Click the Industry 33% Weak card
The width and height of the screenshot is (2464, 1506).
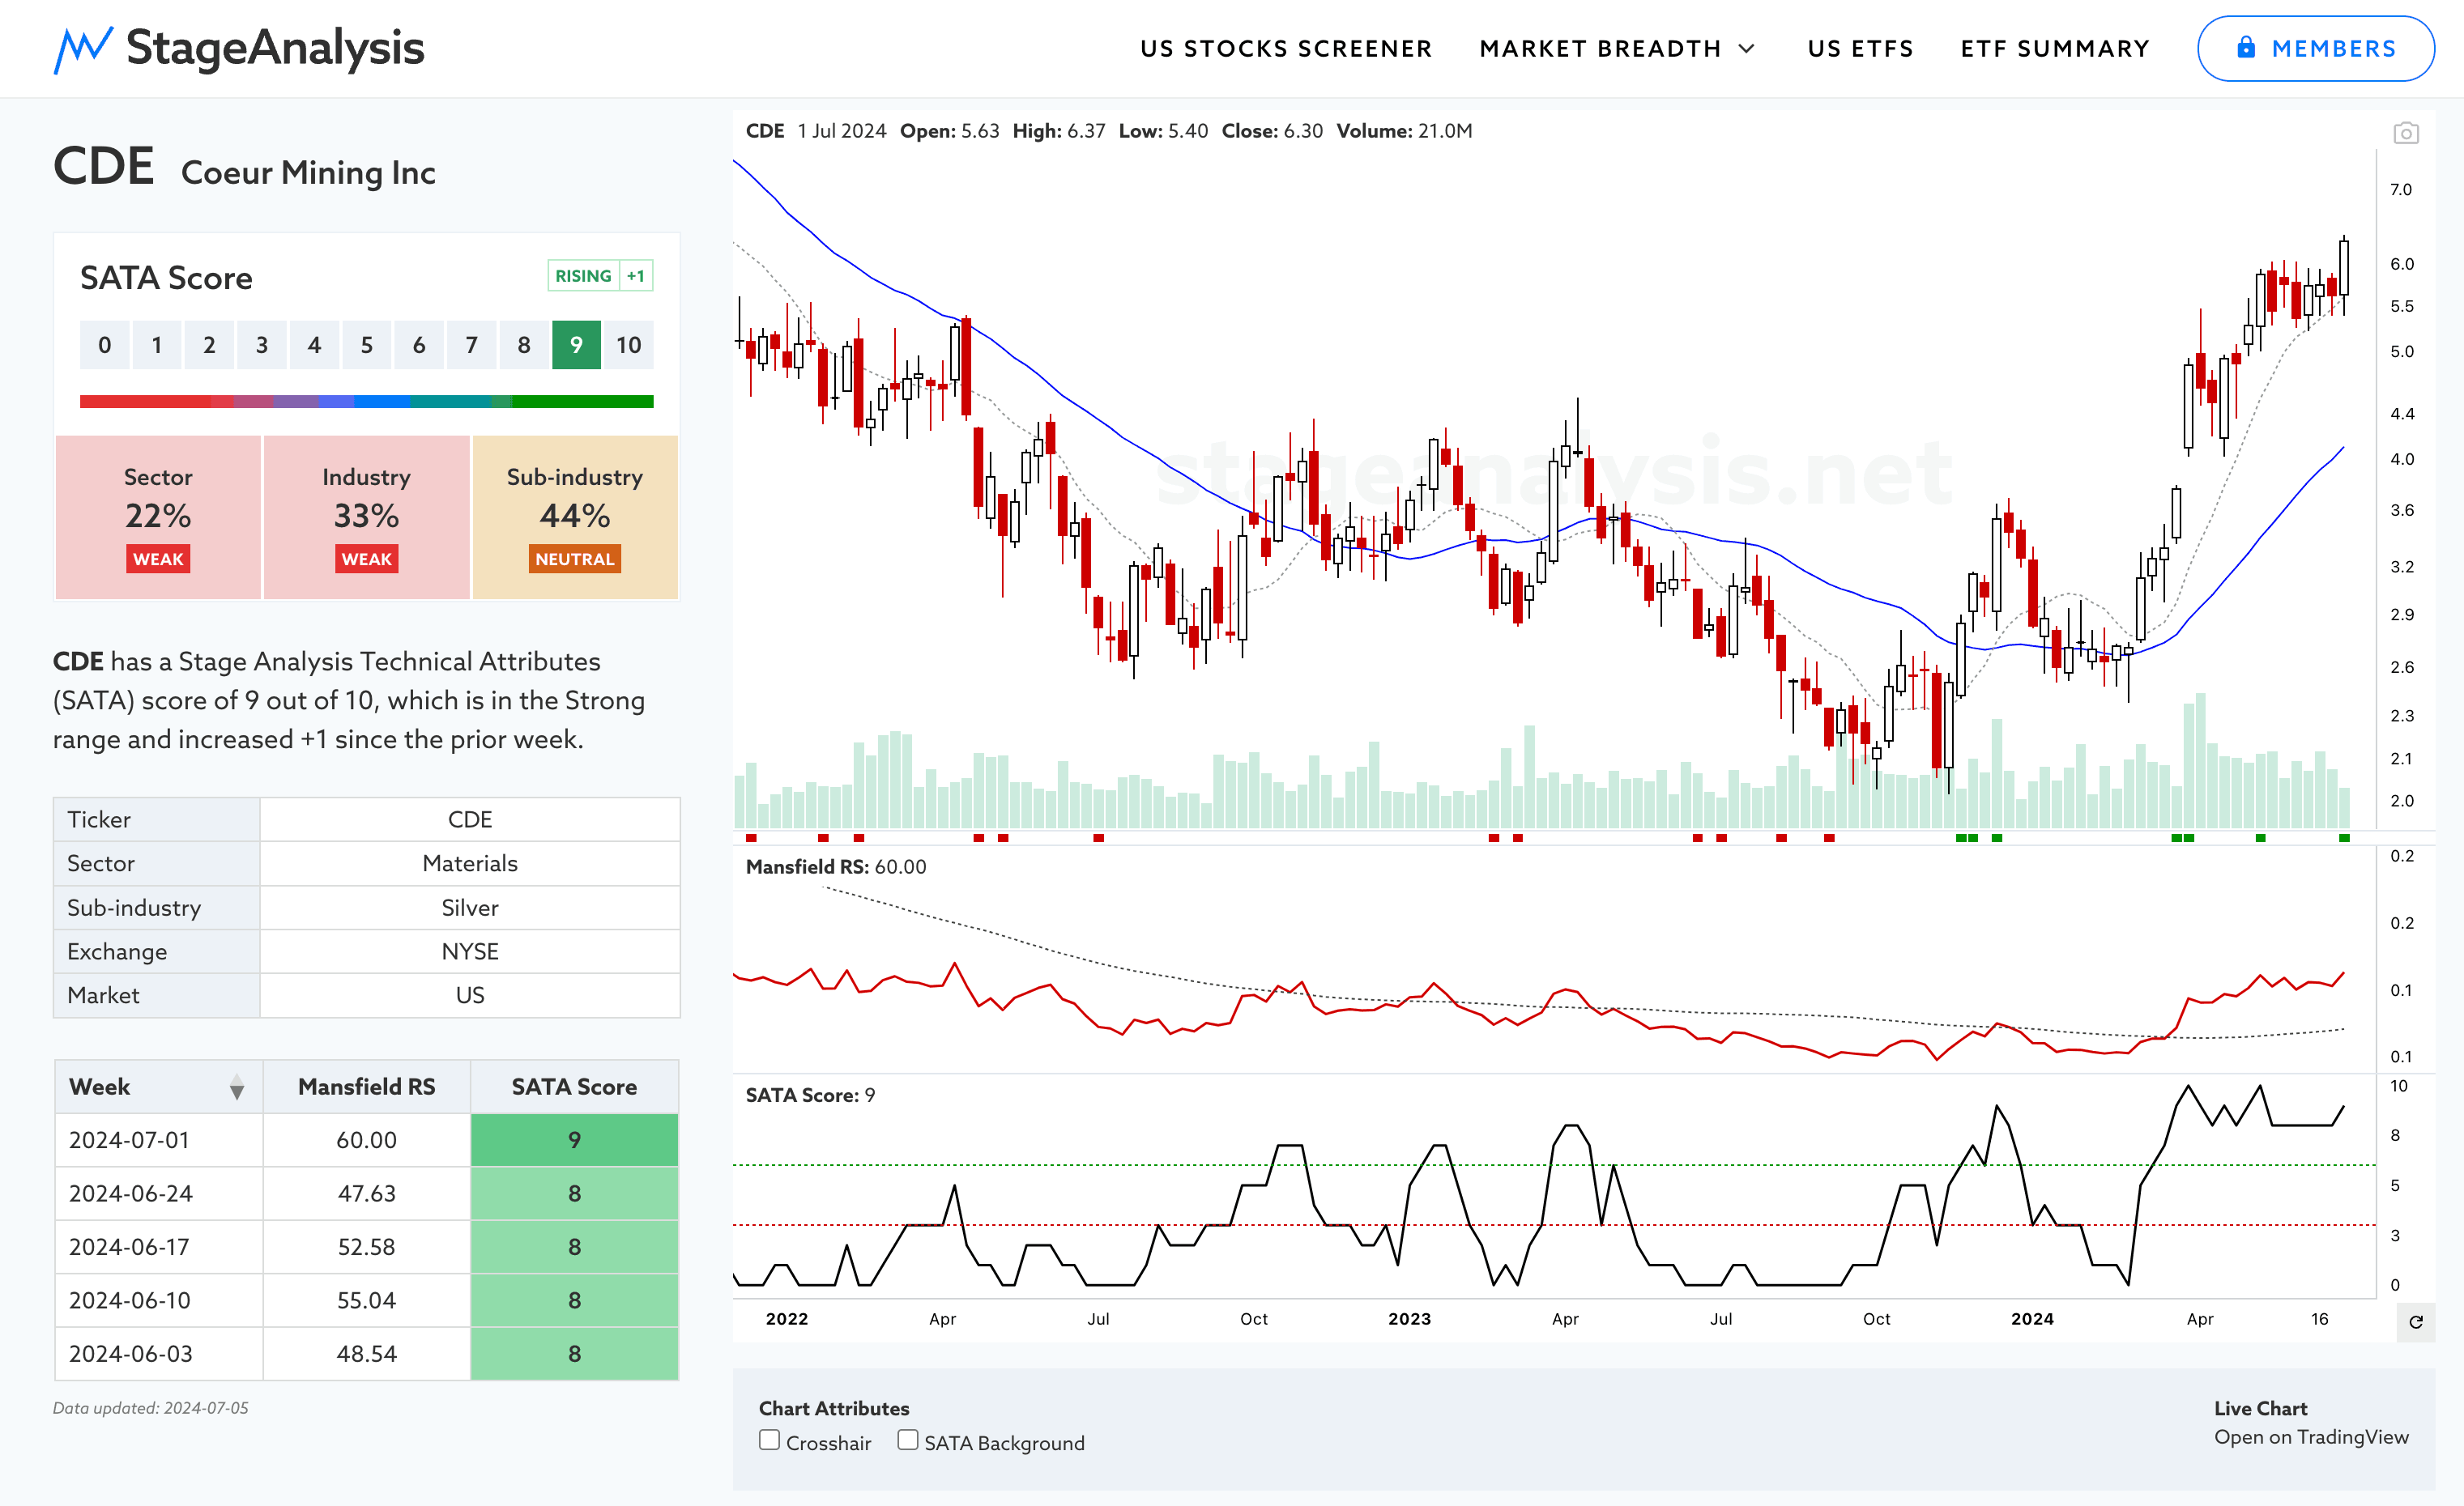click(x=366, y=517)
